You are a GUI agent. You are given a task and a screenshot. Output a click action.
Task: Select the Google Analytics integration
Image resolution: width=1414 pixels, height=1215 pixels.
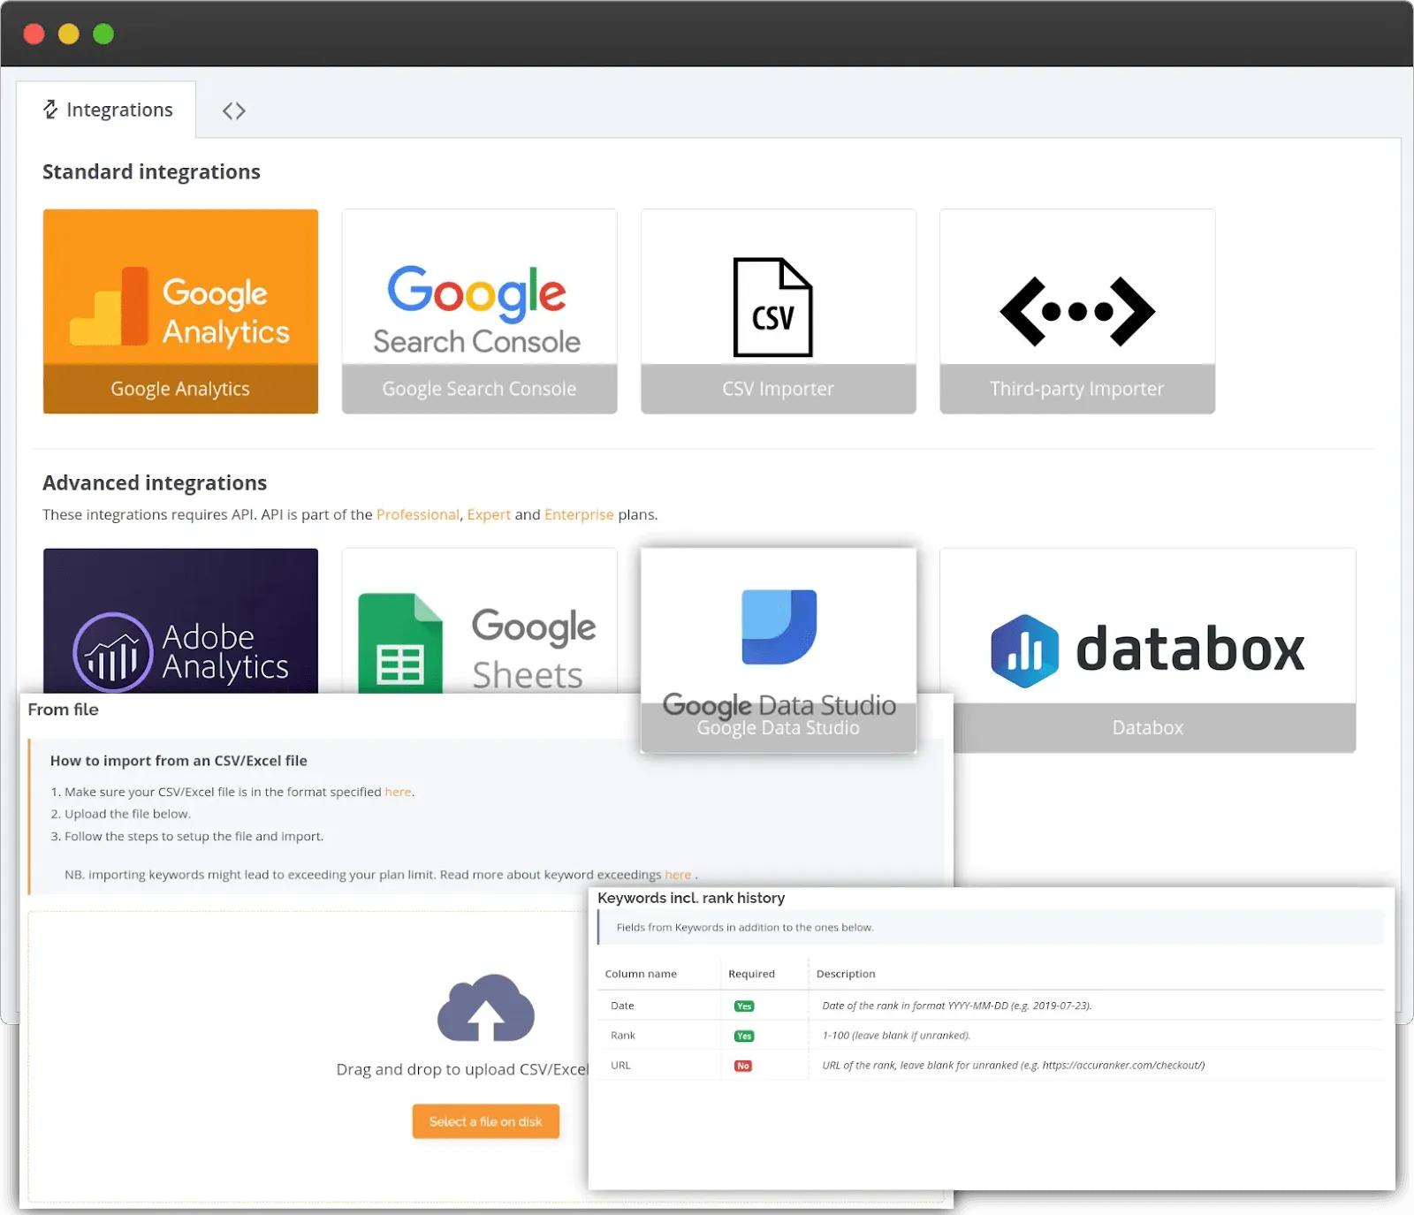(179, 311)
